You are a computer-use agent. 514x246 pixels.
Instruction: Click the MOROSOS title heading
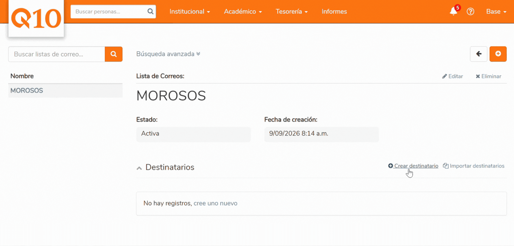[171, 96]
